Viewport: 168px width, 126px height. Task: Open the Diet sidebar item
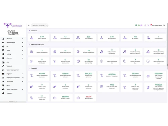(x=13, y=62)
